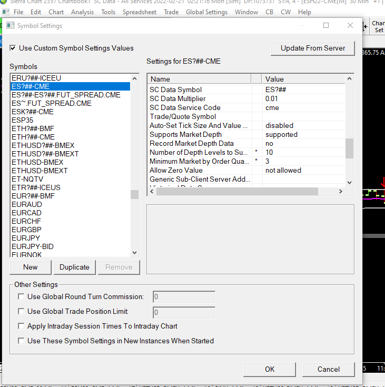Open the Spreadsheet menu
Screen dimensions: 385x387
[x=139, y=12]
